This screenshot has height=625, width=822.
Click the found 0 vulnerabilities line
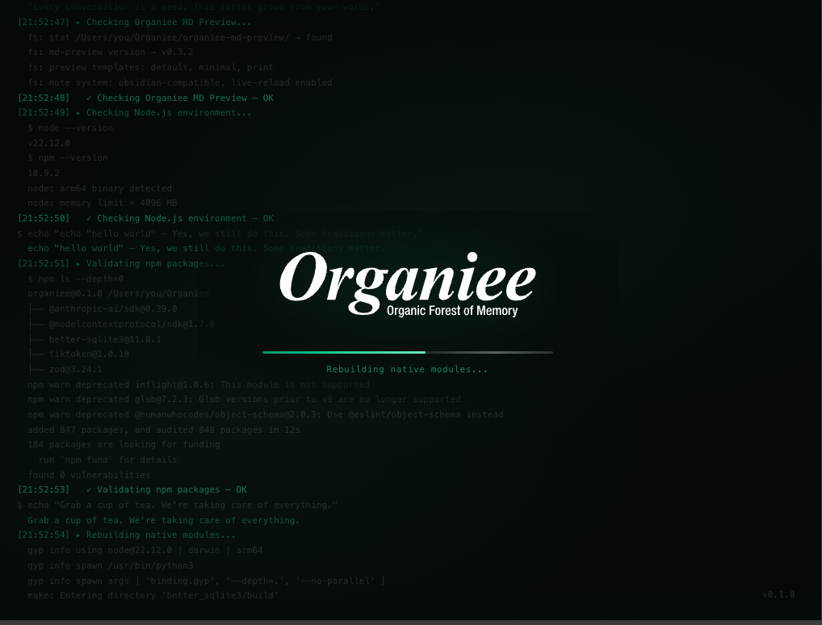[x=89, y=475]
